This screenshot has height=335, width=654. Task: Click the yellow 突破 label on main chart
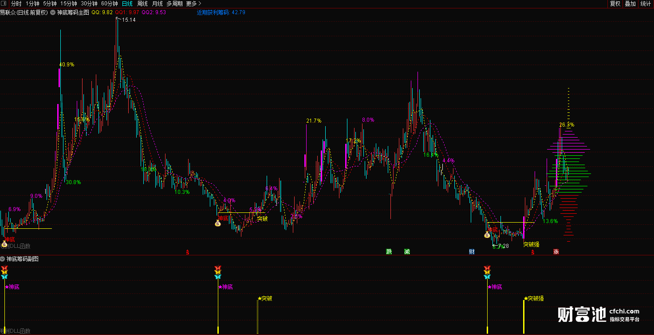263,218
